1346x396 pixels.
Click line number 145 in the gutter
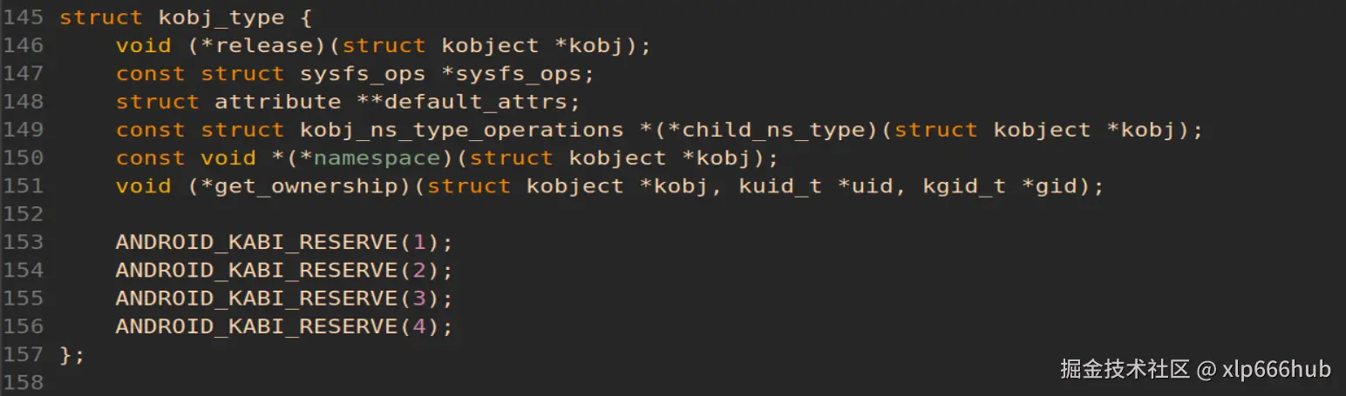tap(24, 17)
